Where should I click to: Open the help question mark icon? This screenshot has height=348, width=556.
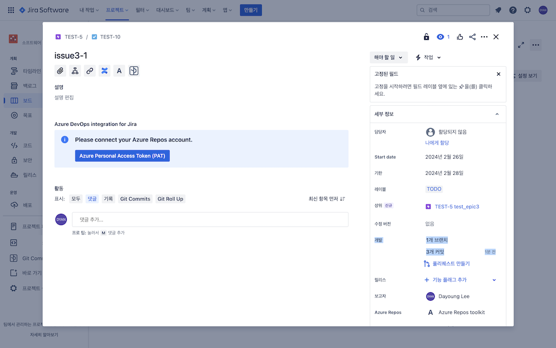pos(513,10)
